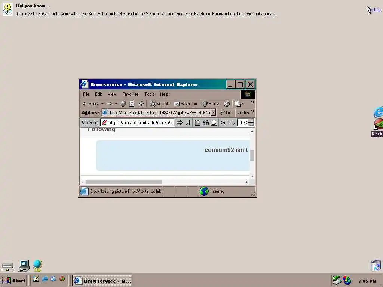
Task: Click the Show Desktop quick launch icon
Action: 36,279
